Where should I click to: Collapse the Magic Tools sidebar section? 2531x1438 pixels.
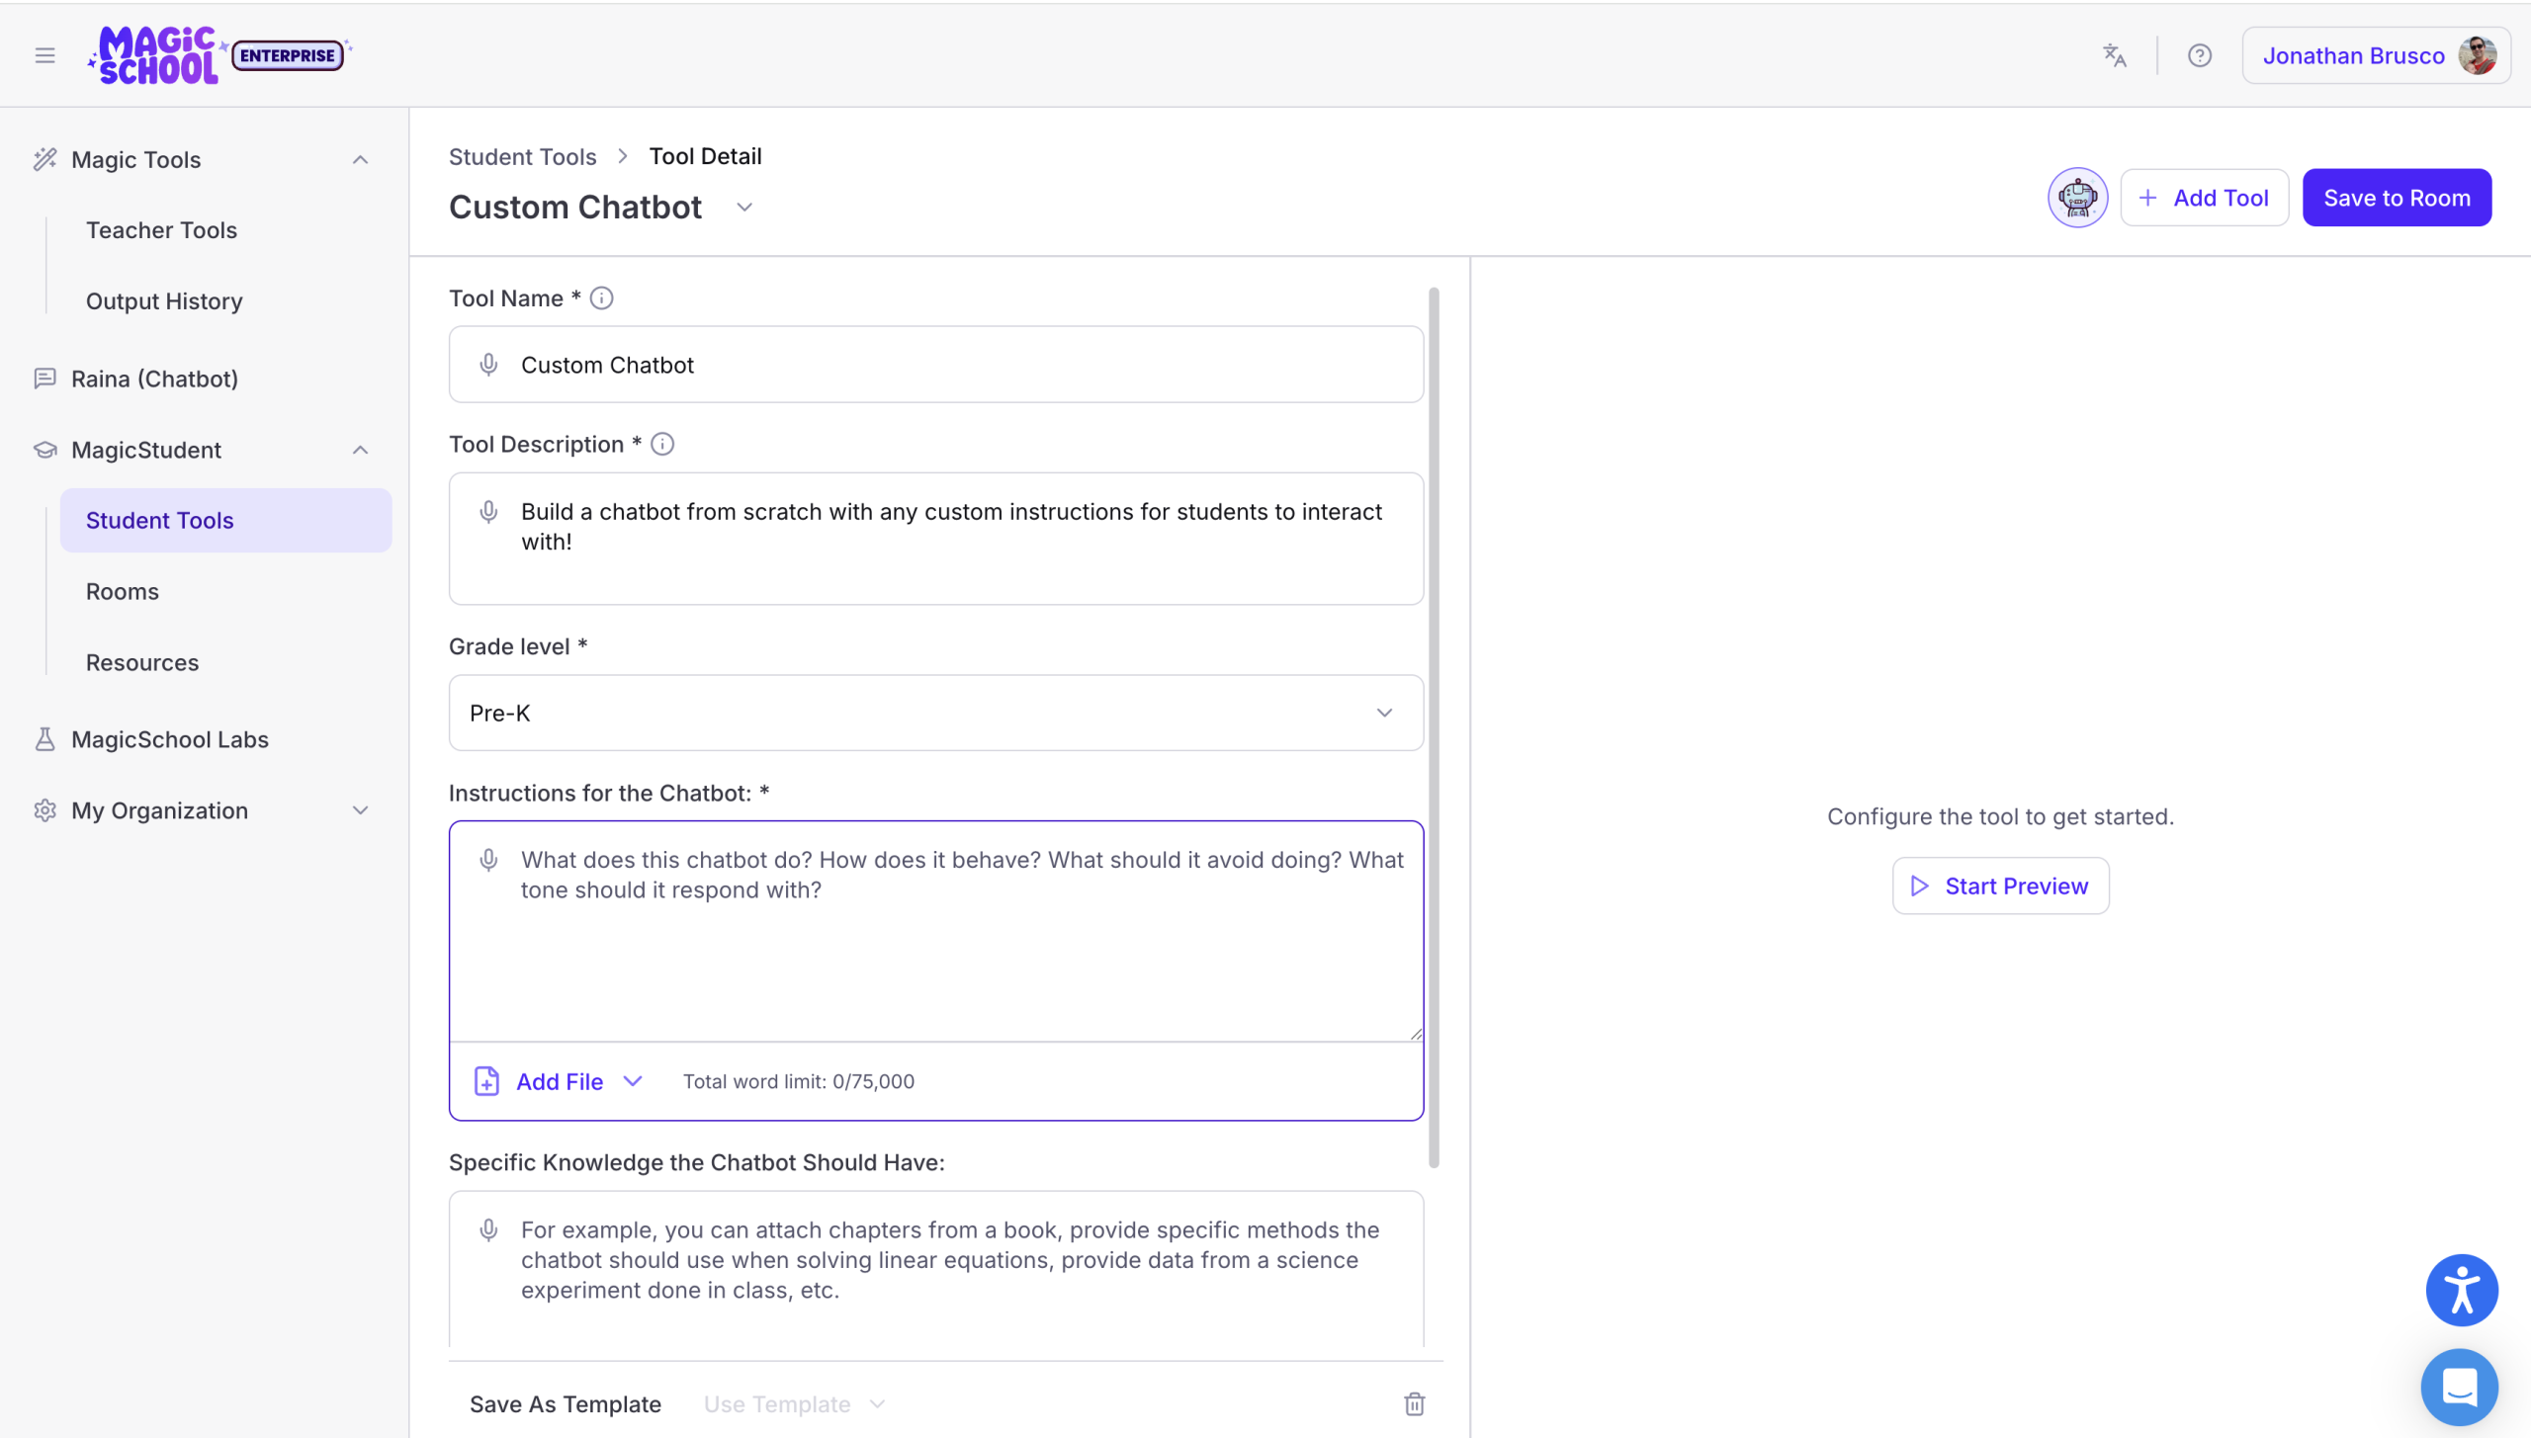pos(360,160)
